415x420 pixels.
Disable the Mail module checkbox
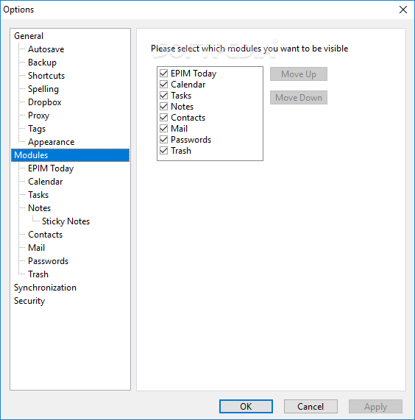[x=163, y=128]
